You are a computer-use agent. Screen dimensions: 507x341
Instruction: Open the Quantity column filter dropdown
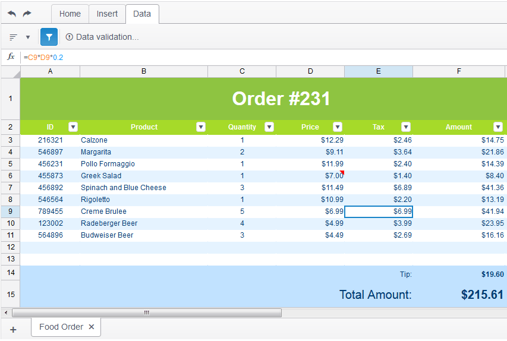coord(269,127)
